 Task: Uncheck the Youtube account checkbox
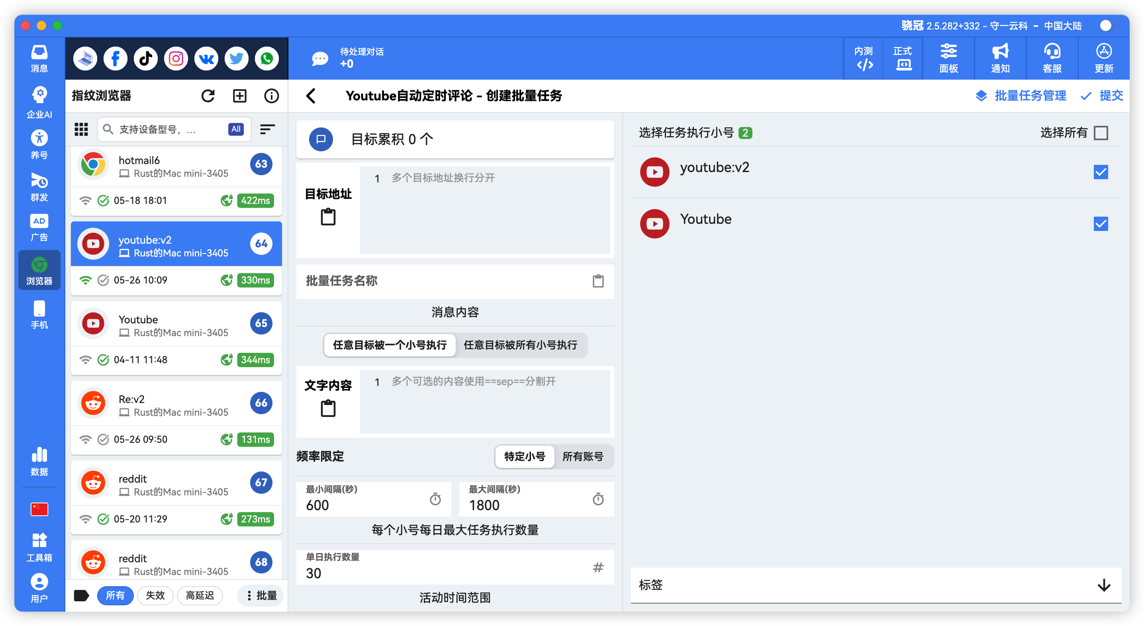coord(1101,224)
